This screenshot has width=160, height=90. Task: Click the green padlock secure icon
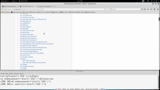(x=6, y=9)
